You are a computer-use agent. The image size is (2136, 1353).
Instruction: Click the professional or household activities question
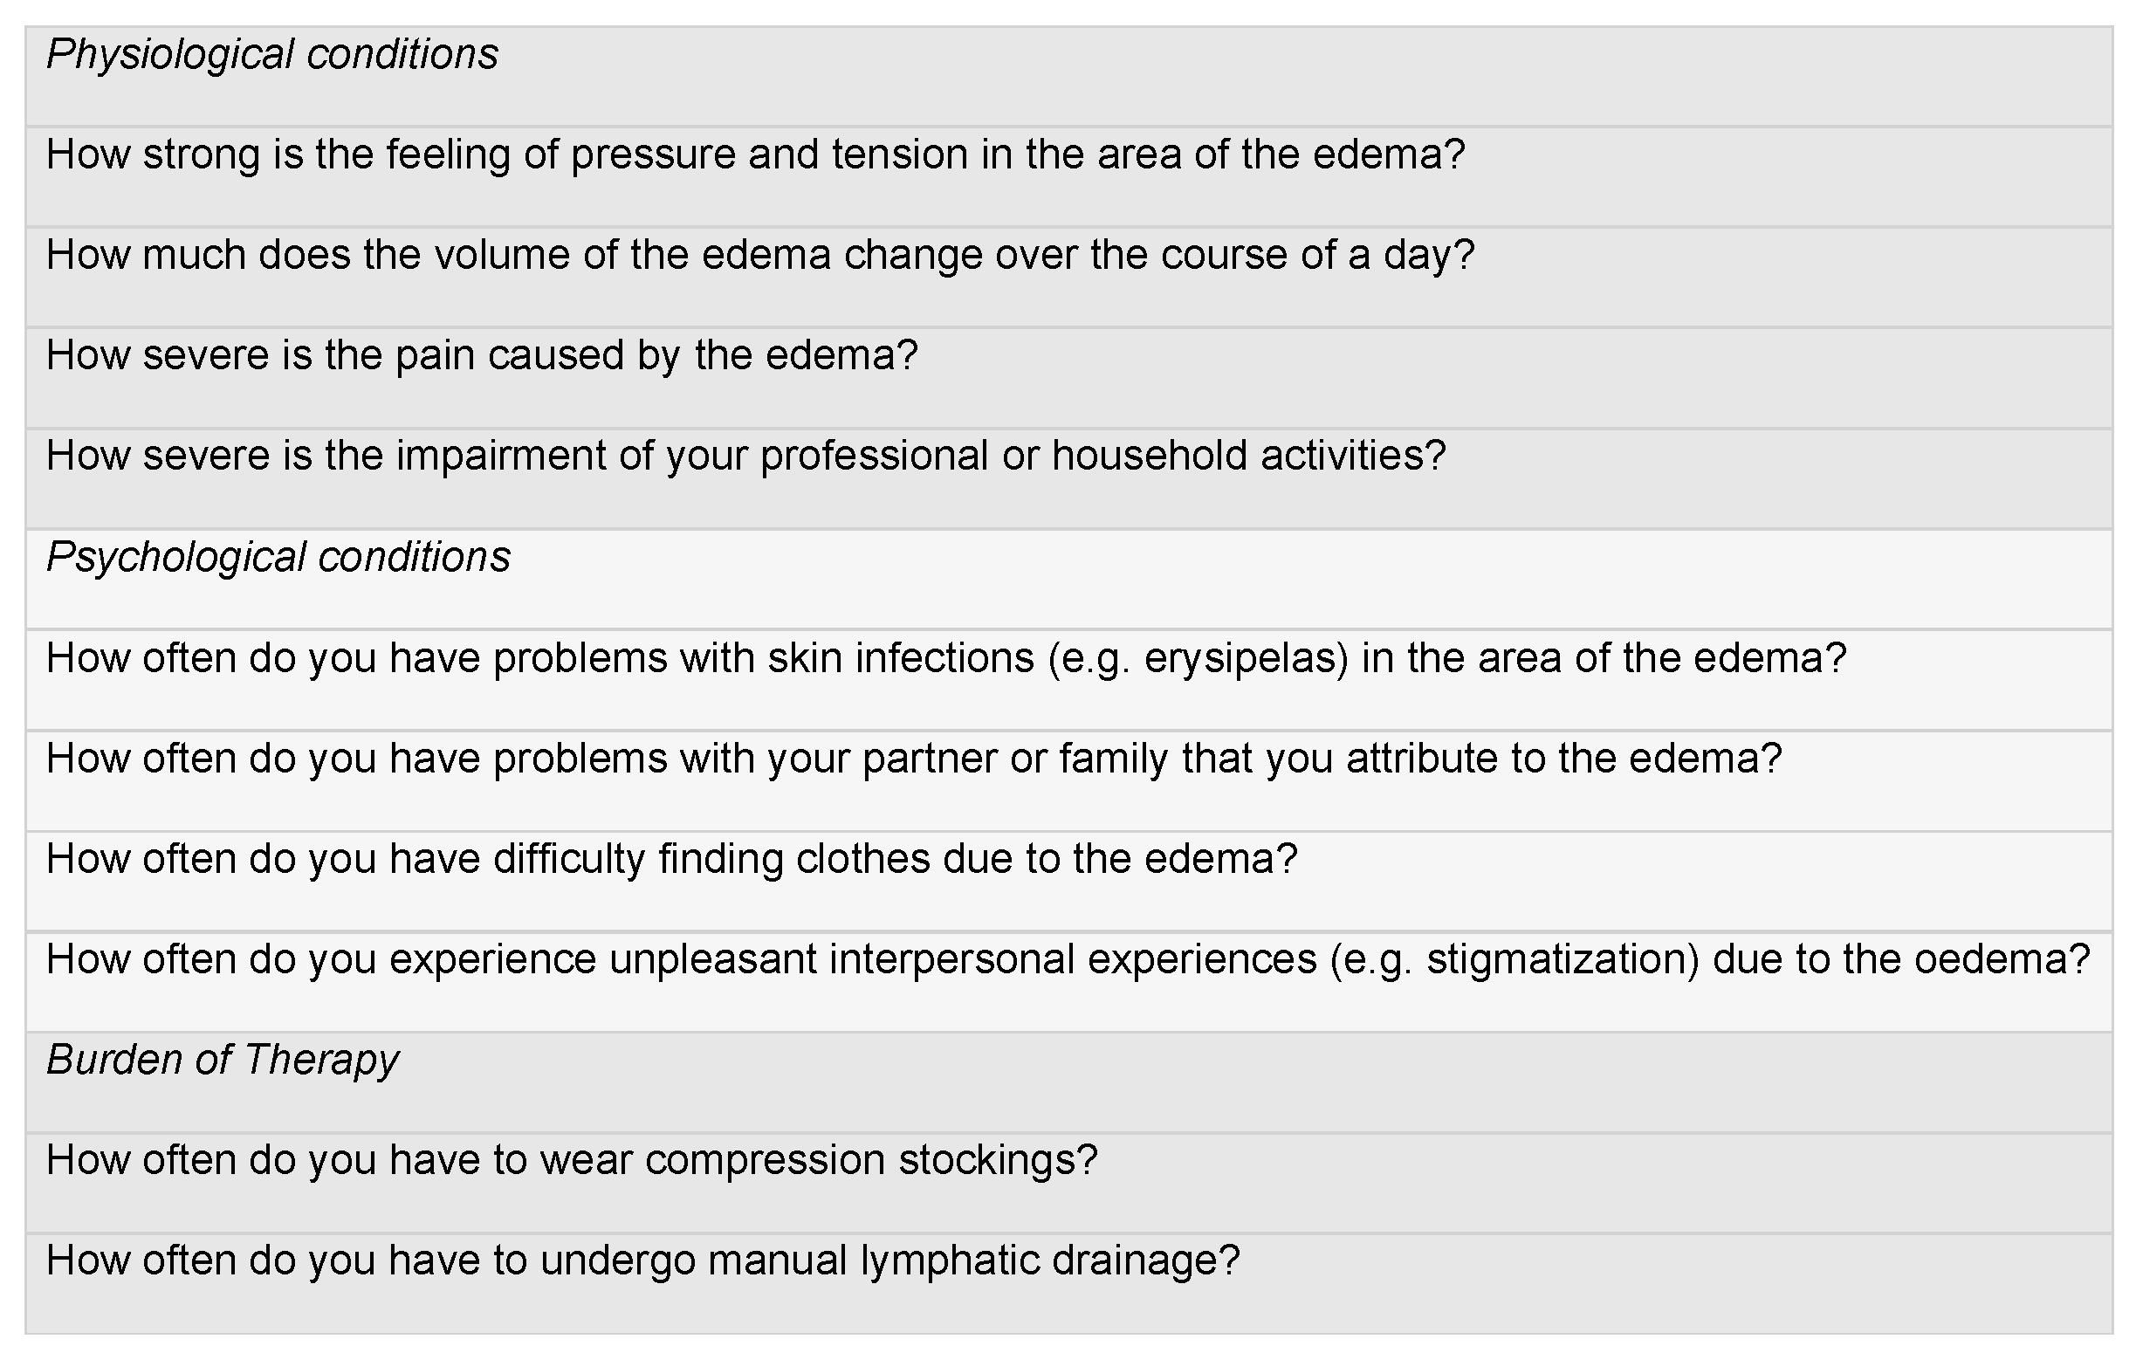745,456
